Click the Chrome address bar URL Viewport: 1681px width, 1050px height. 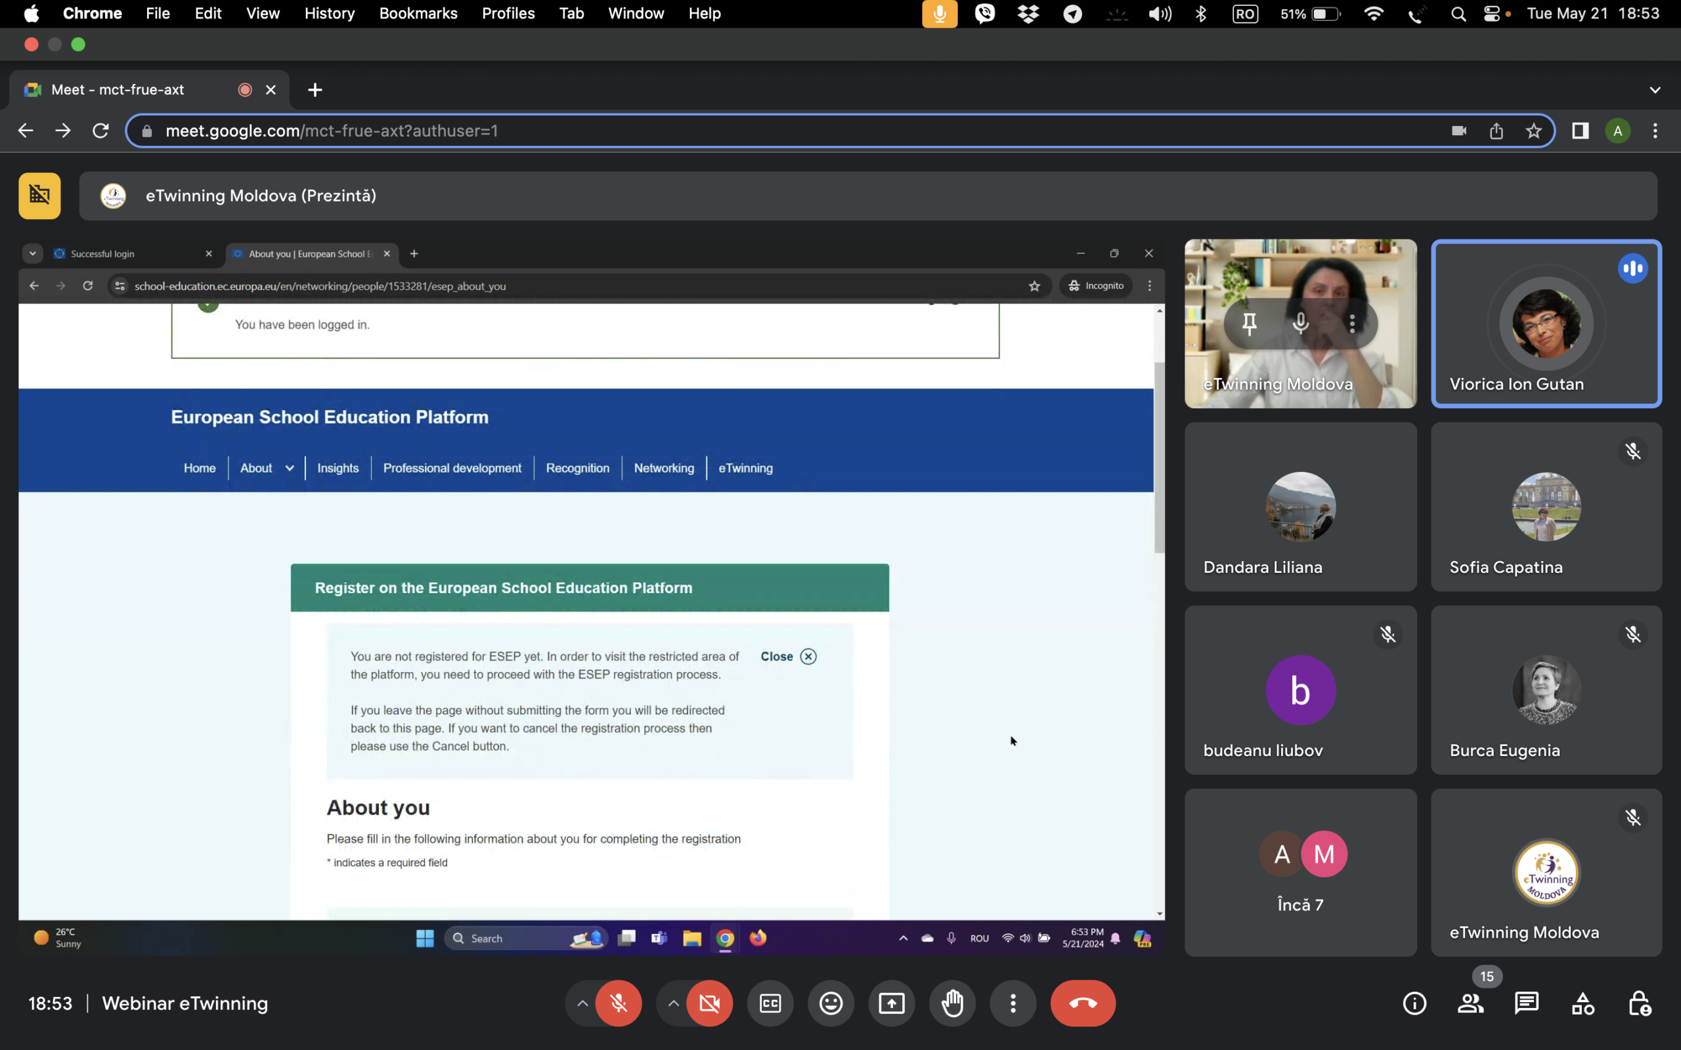pyautogui.click(x=332, y=131)
